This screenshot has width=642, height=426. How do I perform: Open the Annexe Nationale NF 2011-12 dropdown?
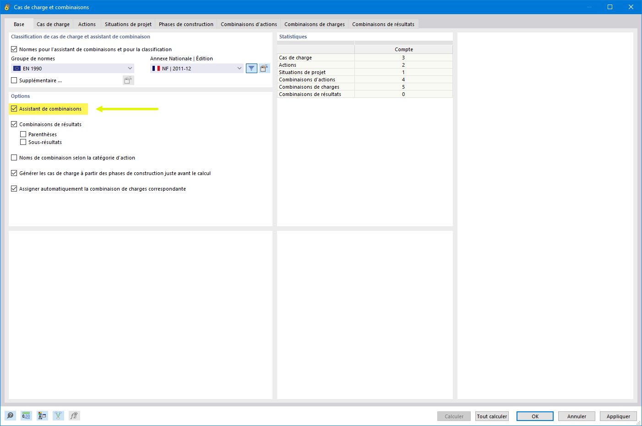tap(197, 69)
